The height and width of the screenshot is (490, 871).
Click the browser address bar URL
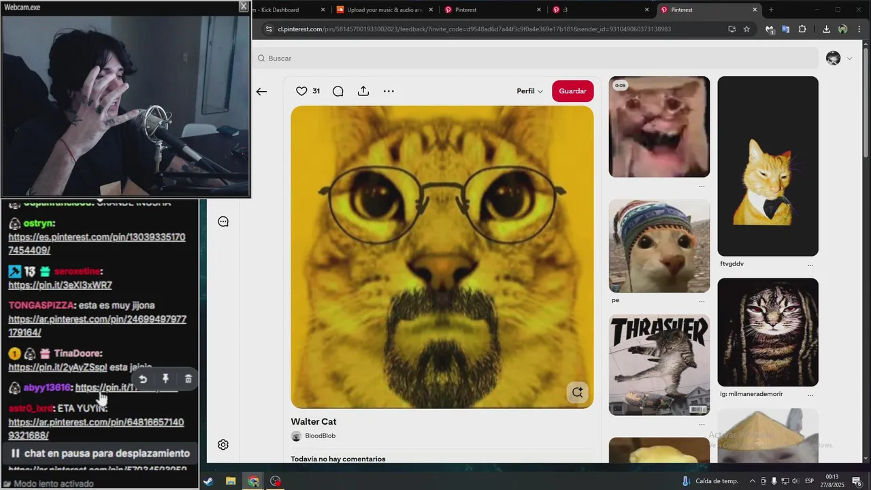pos(474,29)
